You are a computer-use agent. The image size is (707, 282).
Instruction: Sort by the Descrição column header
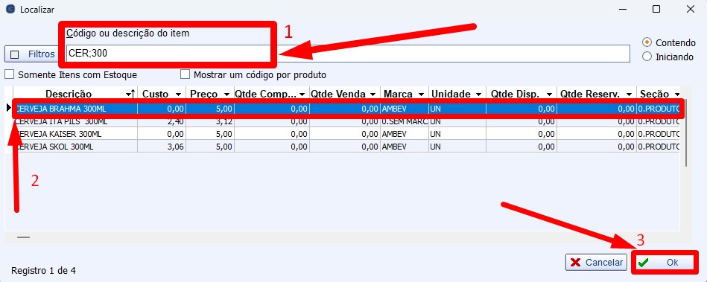[69, 94]
